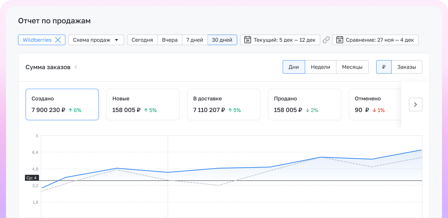Switch to the Недели grouping tab
Image resolution: width=448 pixels, height=218 pixels.
pyautogui.click(x=320, y=67)
